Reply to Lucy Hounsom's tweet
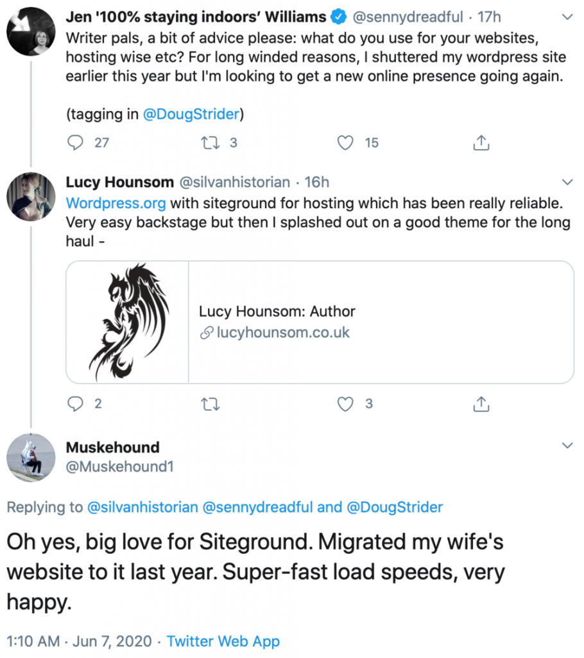The height and width of the screenshot is (658, 584). pyautogui.click(x=76, y=404)
